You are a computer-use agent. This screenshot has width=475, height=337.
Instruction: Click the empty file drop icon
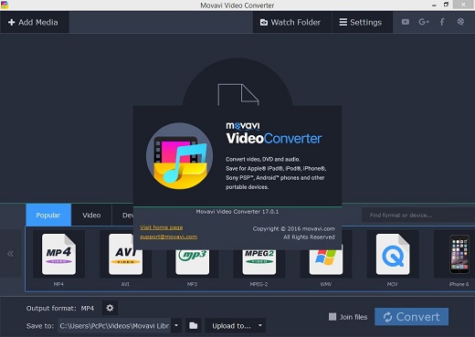coord(238,95)
